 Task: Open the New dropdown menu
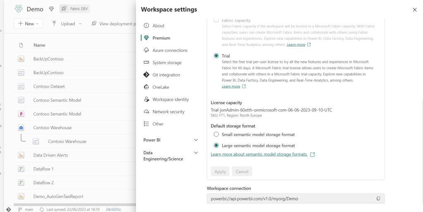point(28,24)
